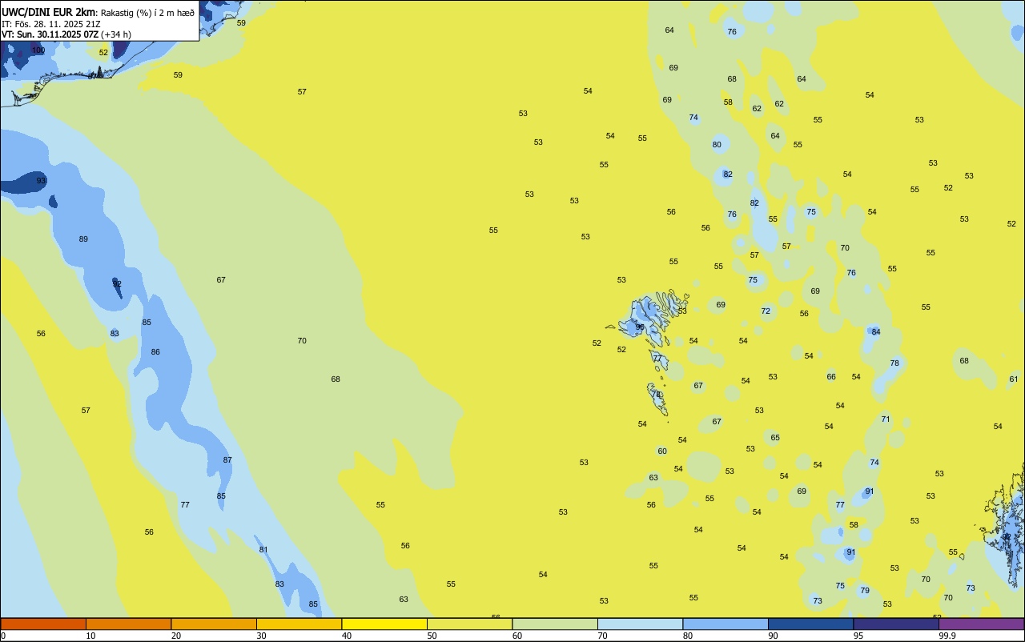Click the 95–99.9 navy legend swatch
The width and height of the screenshot is (1025, 642).
pos(896,624)
